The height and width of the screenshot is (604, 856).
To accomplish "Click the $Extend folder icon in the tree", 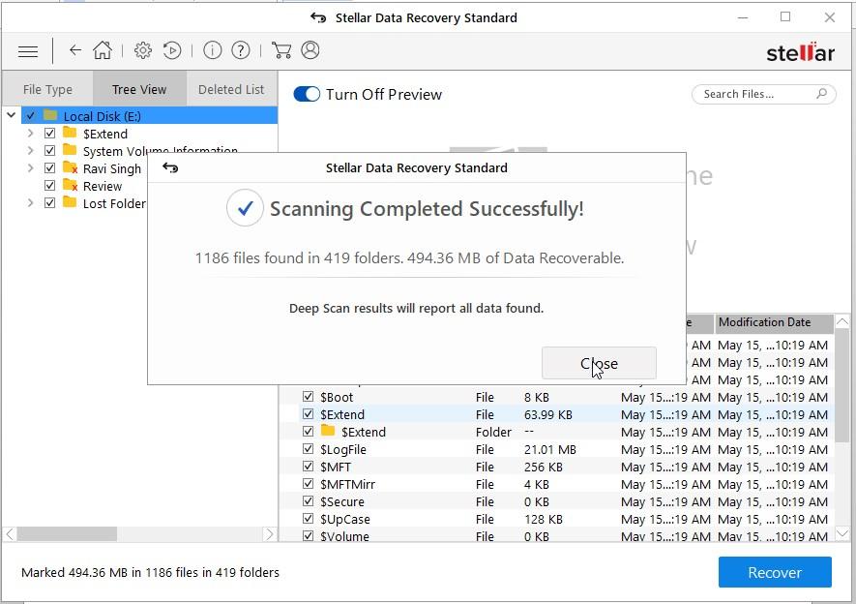I will tap(70, 133).
